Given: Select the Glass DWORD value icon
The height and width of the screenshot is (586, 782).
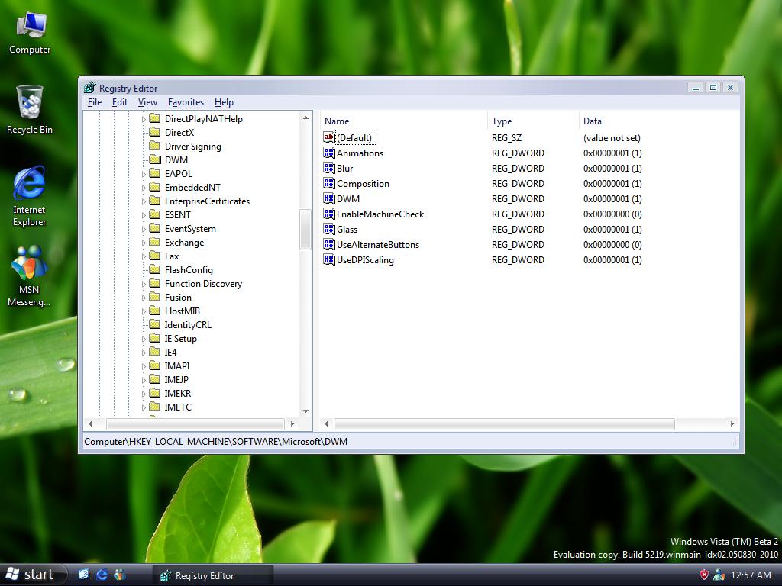Looking at the screenshot, I should [x=329, y=229].
